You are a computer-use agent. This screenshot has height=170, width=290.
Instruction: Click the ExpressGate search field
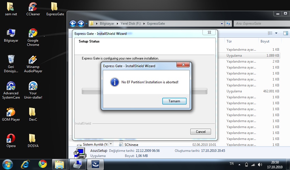click(262, 24)
